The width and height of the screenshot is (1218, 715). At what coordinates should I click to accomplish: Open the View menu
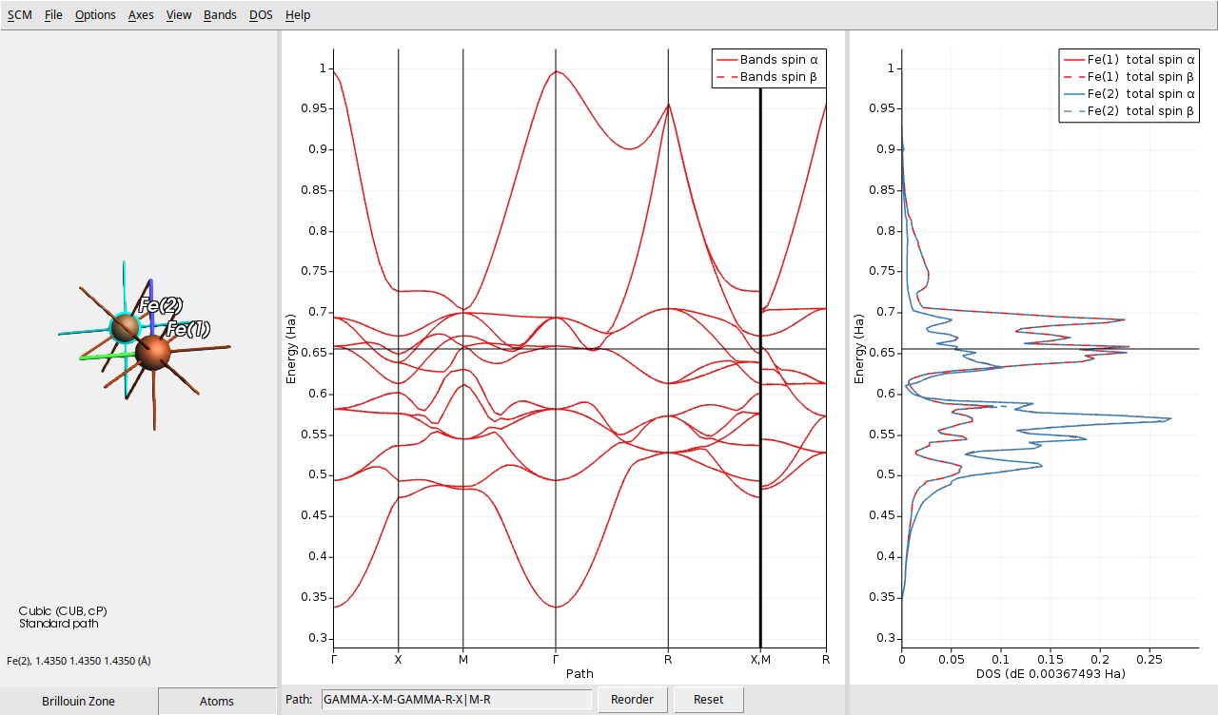(178, 14)
